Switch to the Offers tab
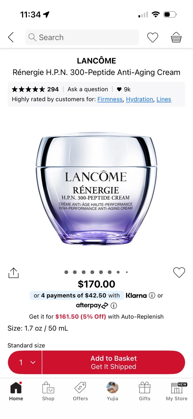This screenshot has width=193, height=419. click(x=80, y=392)
